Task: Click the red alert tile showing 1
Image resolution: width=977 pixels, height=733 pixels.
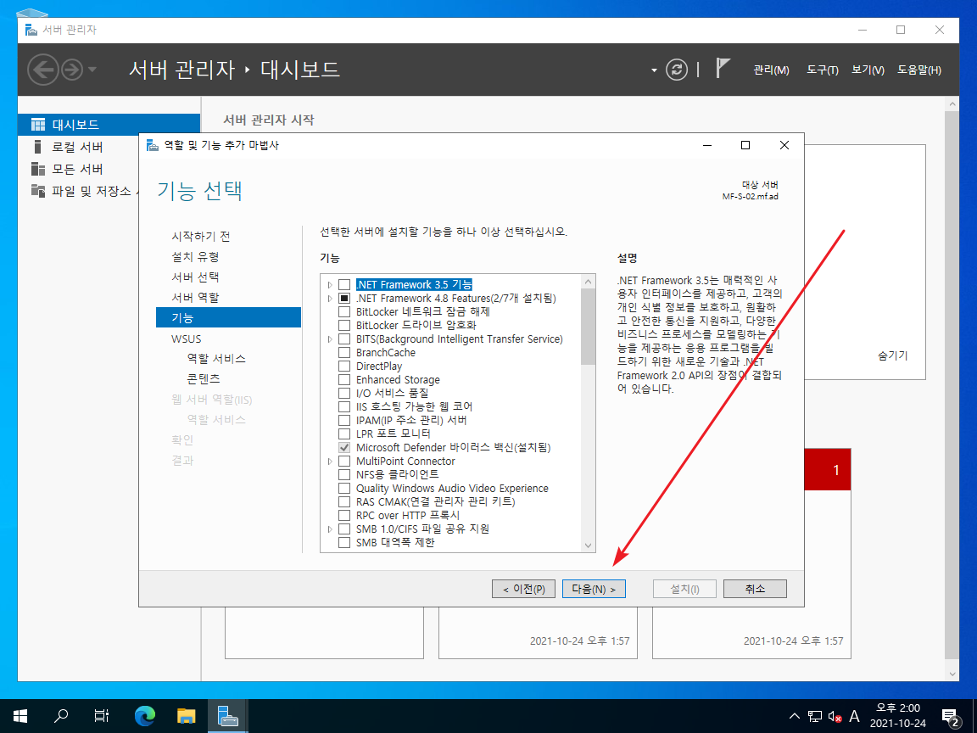Action: [828, 469]
